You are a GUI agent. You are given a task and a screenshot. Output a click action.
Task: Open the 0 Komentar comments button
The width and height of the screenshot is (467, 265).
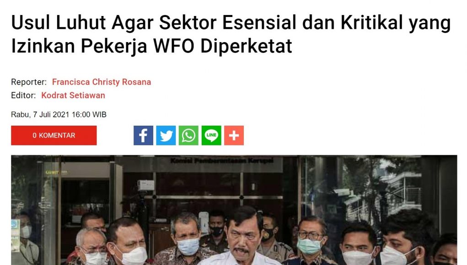click(x=54, y=135)
